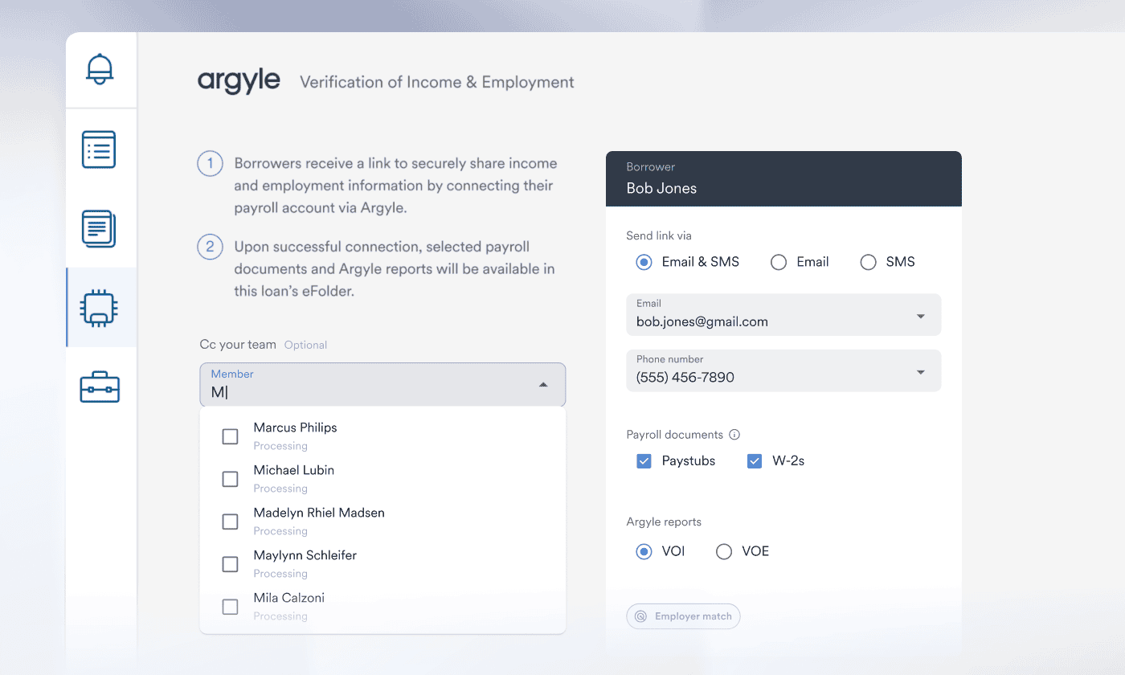Click the Bob Jones borrower name
The height and width of the screenshot is (675, 1125).
(661, 188)
